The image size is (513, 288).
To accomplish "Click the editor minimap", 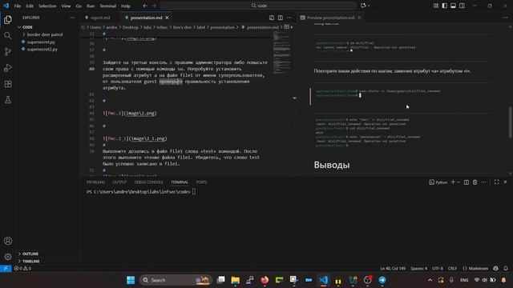I will coord(281,52).
